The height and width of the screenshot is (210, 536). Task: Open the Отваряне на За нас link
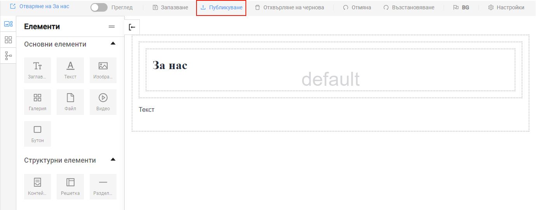[40, 7]
